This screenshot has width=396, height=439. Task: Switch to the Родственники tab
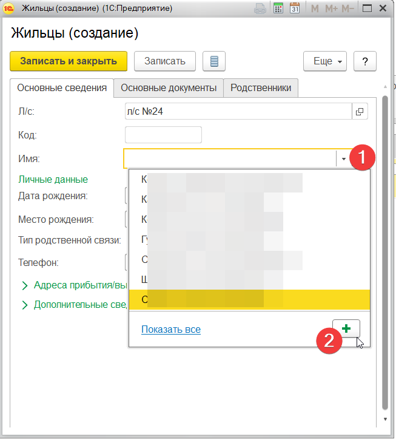pos(261,88)
